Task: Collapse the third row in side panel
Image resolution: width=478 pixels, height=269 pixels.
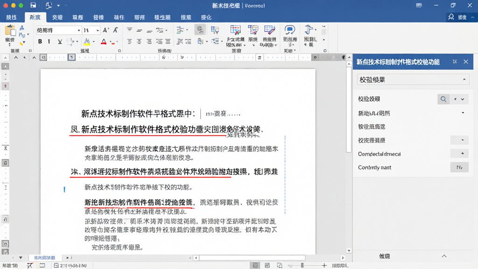Action: (x=463, y=113)
